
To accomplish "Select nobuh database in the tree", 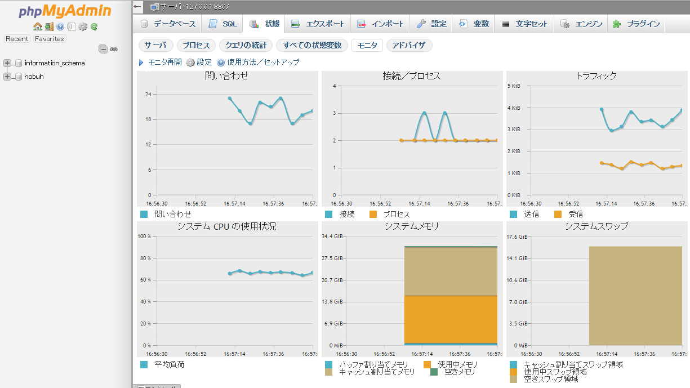I will coord(34,77).
